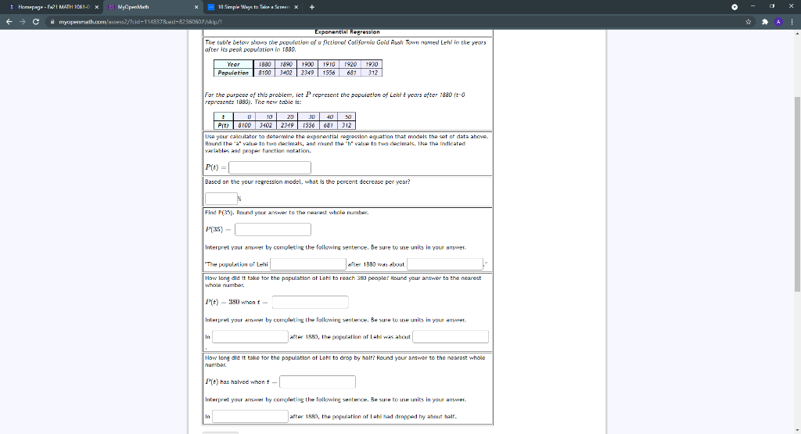The height and width of the screenshot is (434, 801).
Task: View site info lock icon
Action: (x=52, y=21)
